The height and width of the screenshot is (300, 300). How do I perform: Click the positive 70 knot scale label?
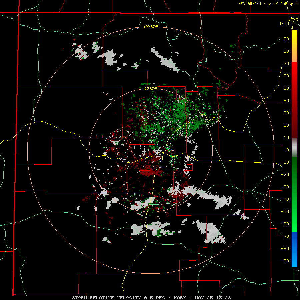click(286, 64)
